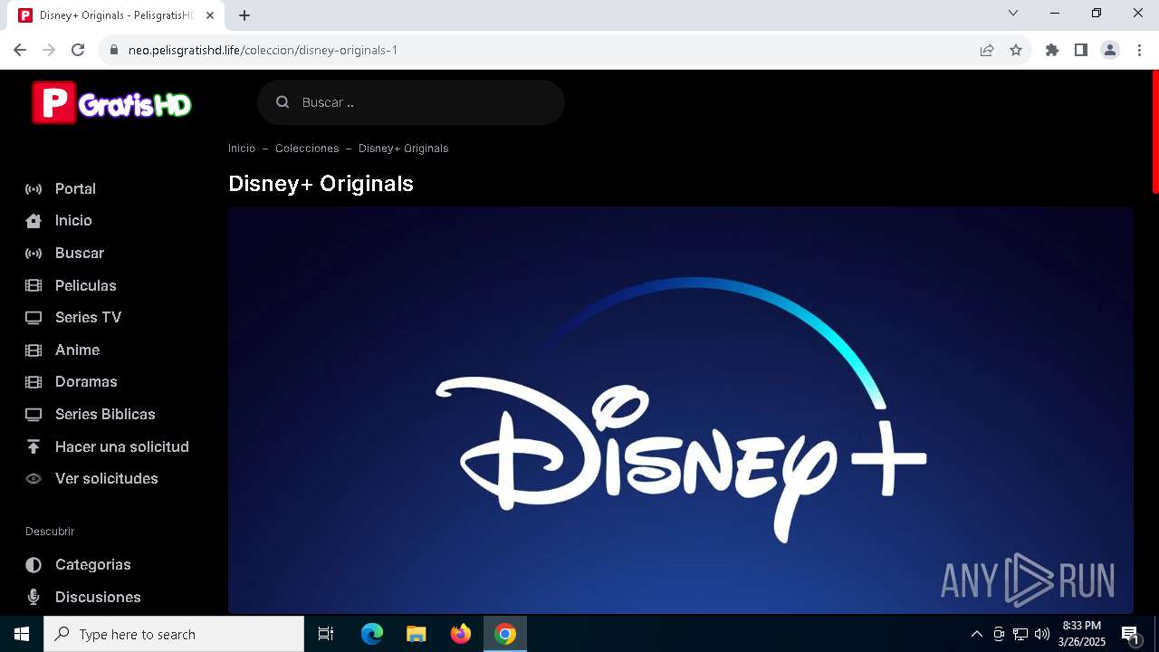The image size is (1159, 652).
Task: Expand the tab search chevron in Chrome
Action: coord(1013,14)
